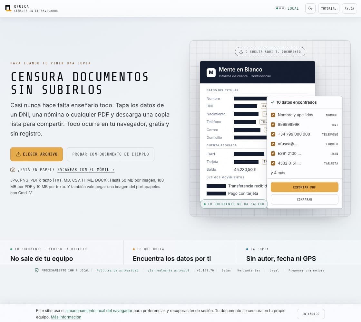Open the Guías footer link
This screenshot has height=322, width=361.
226,270
